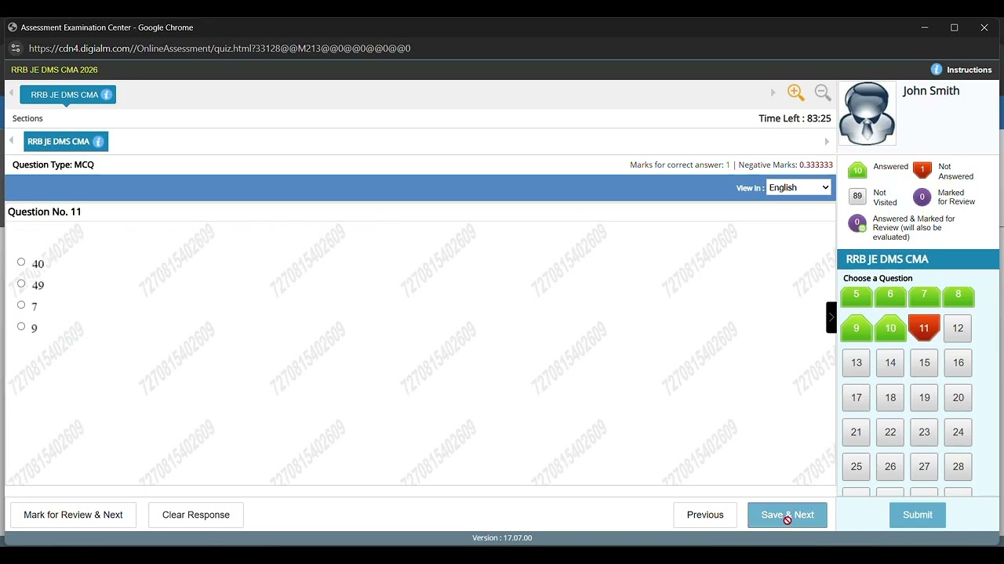Jump to question 18
Image resolution: width=1004 pixels, height=564 pixels.
tap(890, 397)
